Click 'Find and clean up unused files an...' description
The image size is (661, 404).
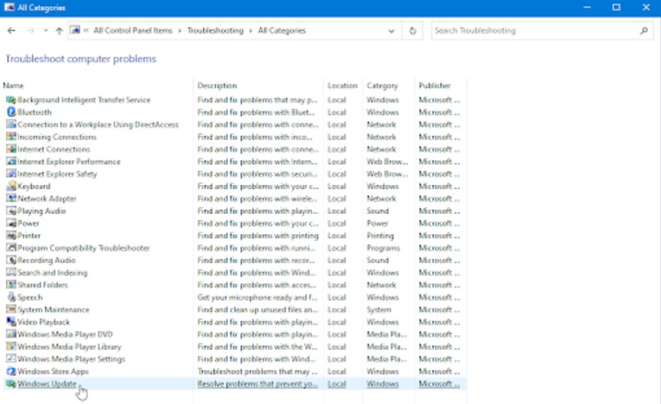pyautogui.click(x=257, y=310)
